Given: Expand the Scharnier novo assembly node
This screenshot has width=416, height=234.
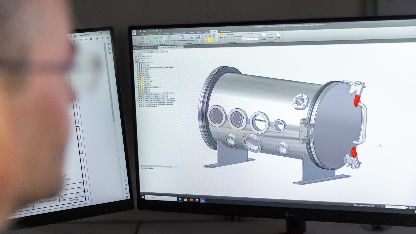Looking at the screenshot, I should [x=136, y=87].
